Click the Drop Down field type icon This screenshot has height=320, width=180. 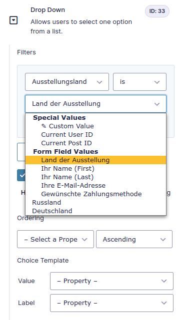(x=13, y=20)
